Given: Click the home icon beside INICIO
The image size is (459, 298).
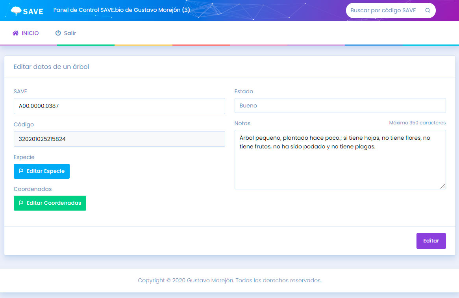Looking at the screenshot, I should click(x=15, y=33).
